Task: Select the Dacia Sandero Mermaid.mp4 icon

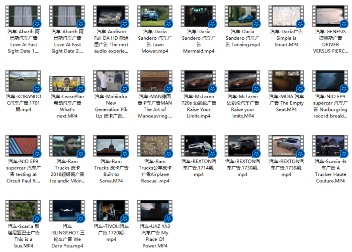Action: [199, 16]
